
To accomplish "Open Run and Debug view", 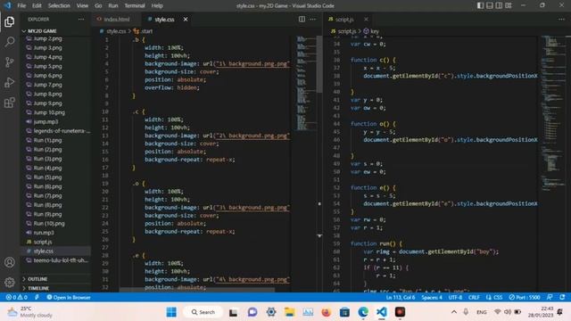I will 10,83.
